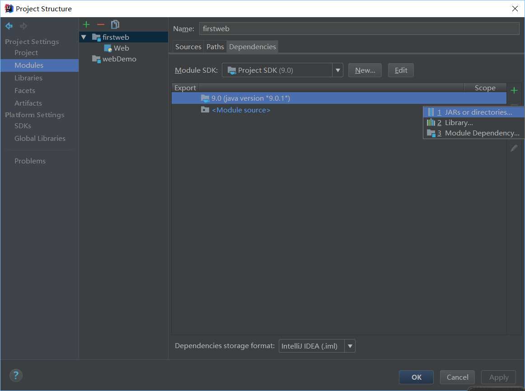Click the Module source folder icon

(x=205, y=109)
